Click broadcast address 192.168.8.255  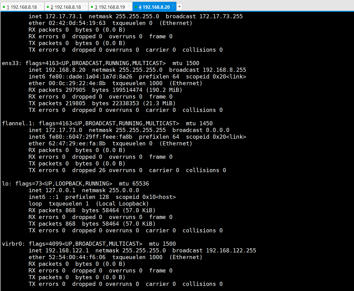point(225,70)
